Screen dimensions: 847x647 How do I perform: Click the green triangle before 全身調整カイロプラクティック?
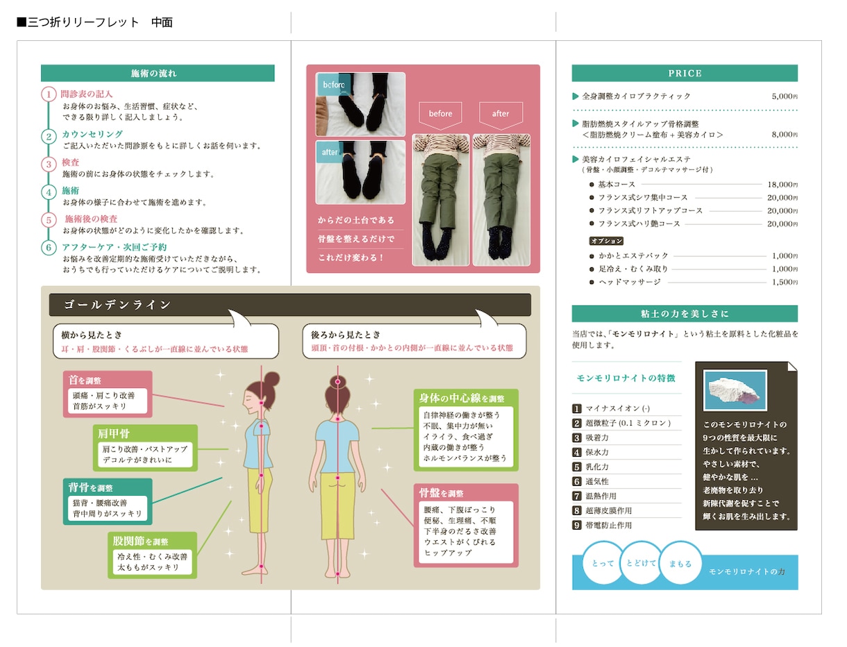(x=576, y=96)
